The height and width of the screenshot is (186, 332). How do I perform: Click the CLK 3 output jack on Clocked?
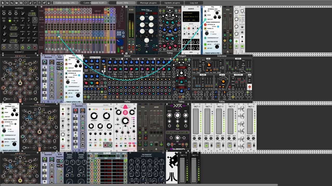pyautogui.click(x=35, y=47)
